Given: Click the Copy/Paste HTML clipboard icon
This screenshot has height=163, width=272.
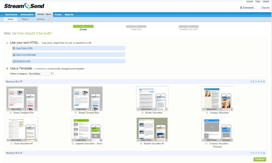Looking at the screenshot, I should point(14,48).
